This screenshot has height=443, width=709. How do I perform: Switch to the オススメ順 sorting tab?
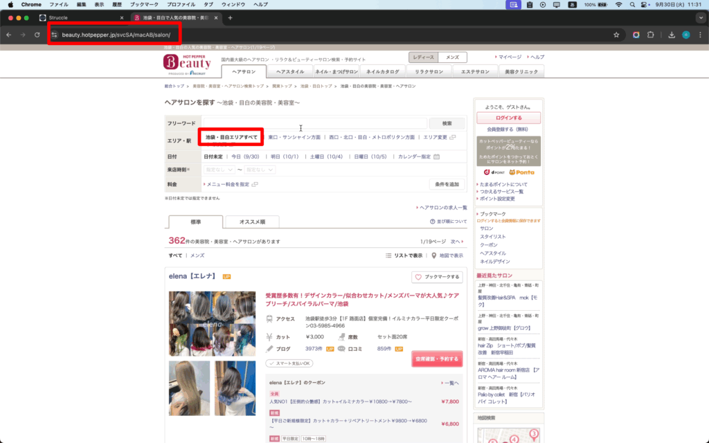[252, 221]
